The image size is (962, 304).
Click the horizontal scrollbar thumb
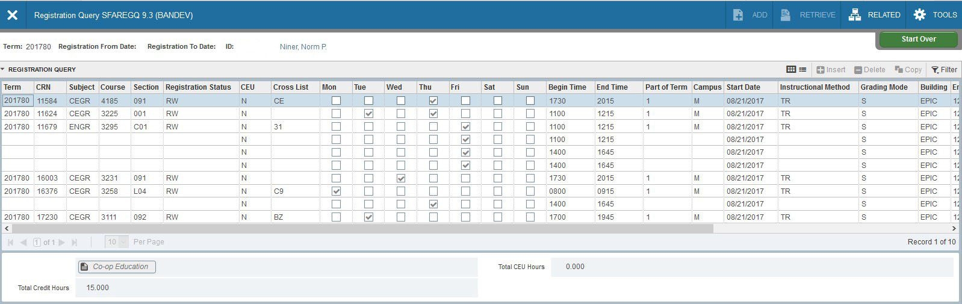(362, 229)
